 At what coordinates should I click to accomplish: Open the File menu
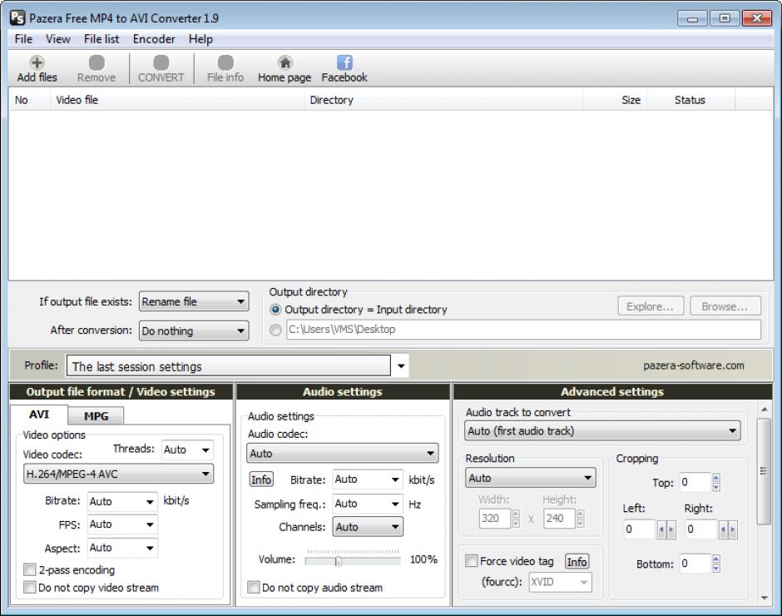(x=23, y=39)
